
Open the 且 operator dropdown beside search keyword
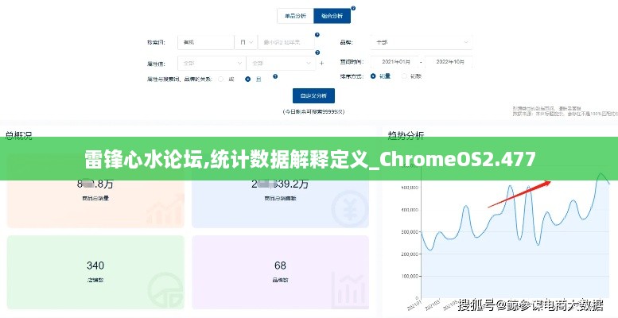[x=246, y=42]
